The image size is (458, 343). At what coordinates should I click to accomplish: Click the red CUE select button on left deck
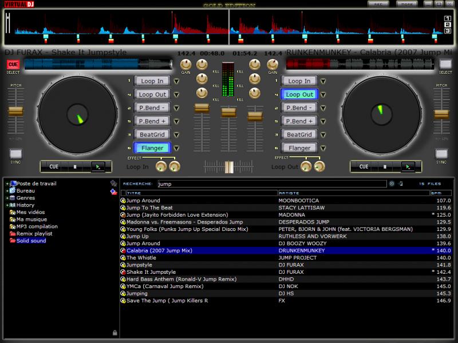pos(13,65)
